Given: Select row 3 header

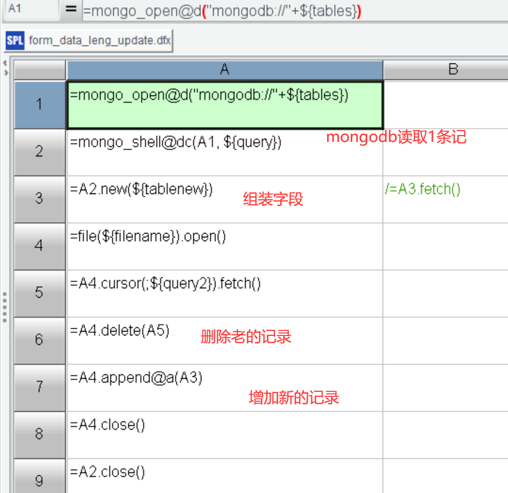Looking at the screenshot, I should pyautogui.click(x=40, y=198).
